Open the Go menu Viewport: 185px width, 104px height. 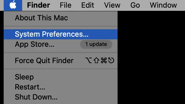coord(135,5)
